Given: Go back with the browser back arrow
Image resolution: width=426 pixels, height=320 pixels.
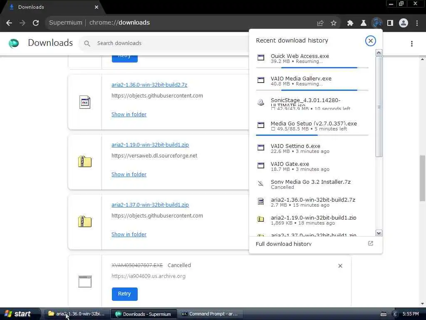Looking at the screenshot, I should point(9,23).
